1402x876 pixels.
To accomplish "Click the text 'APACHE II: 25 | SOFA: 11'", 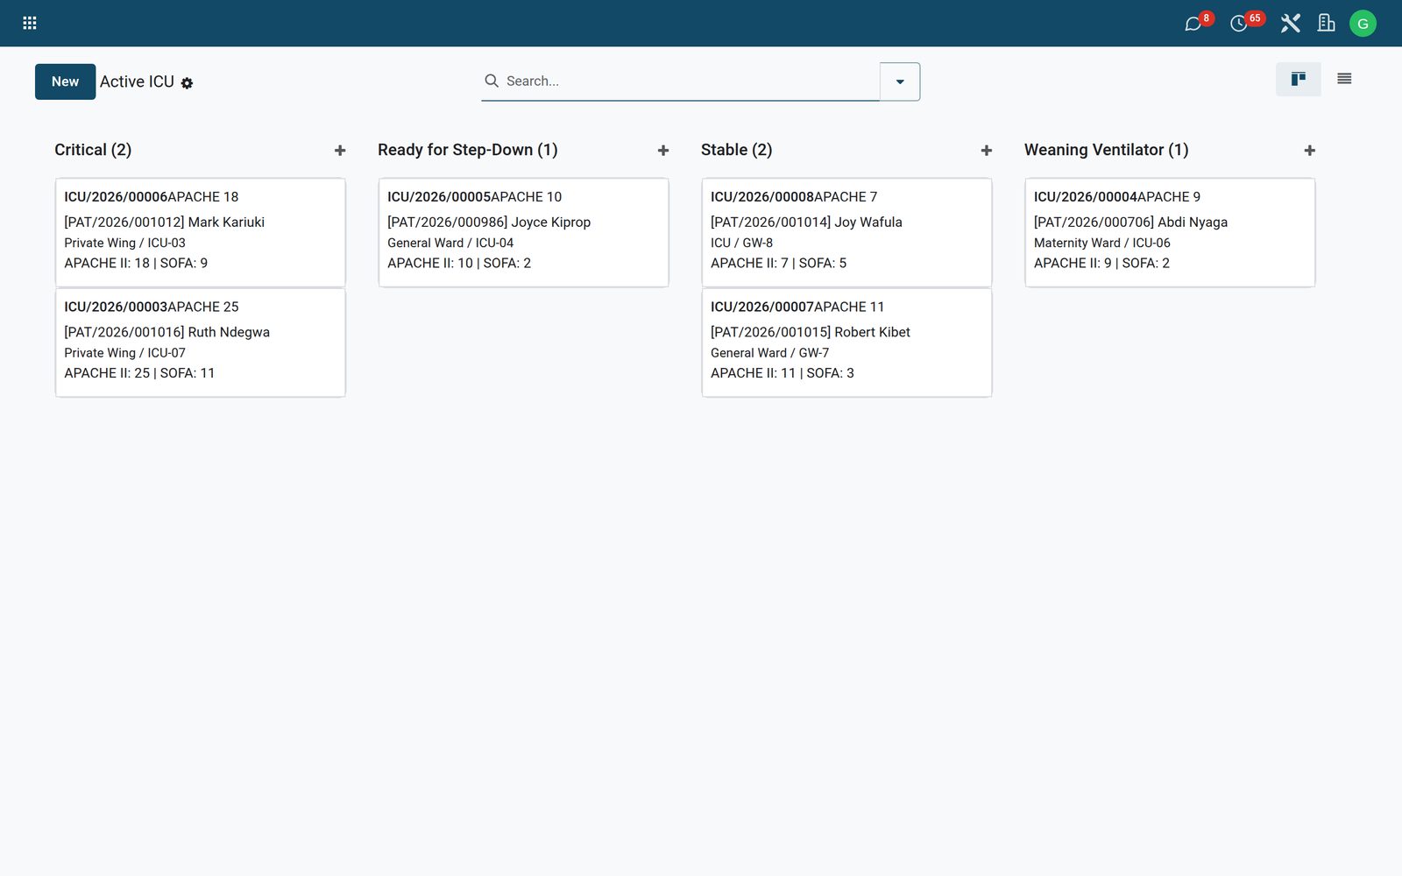I will (139, 373).
